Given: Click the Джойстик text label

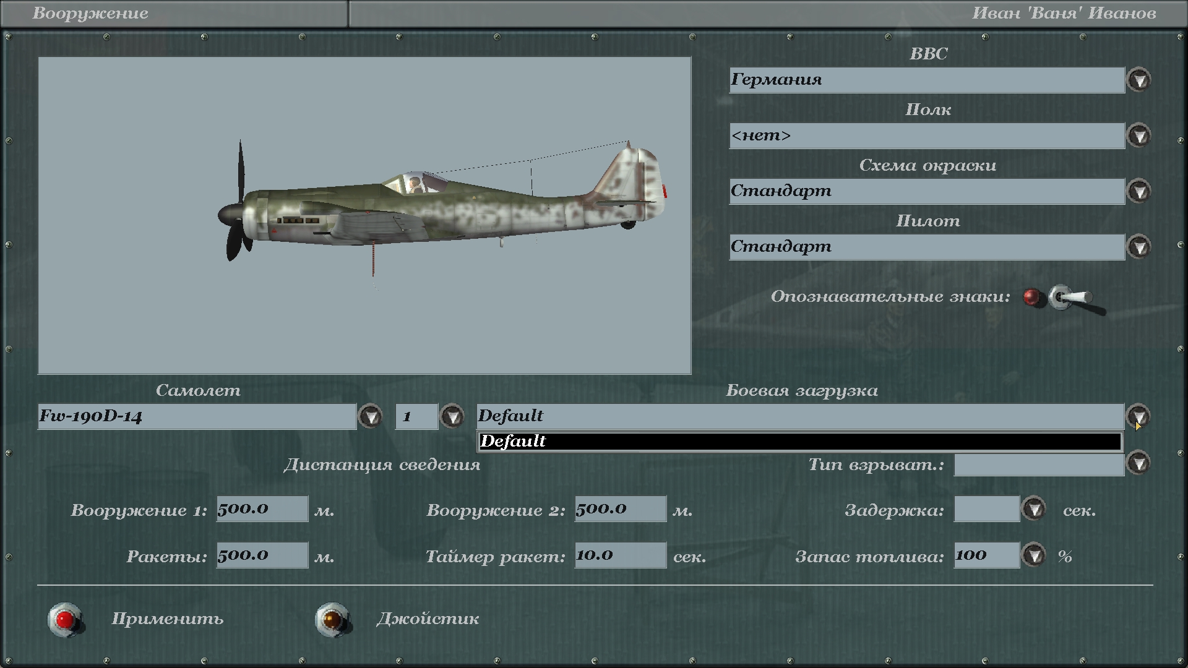Looking at the screenshot, I should tap(428, 619).
